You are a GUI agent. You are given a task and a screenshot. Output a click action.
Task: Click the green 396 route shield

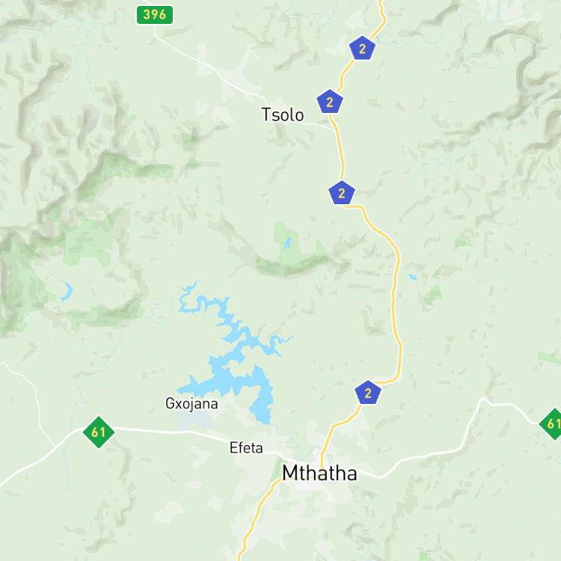155,15
